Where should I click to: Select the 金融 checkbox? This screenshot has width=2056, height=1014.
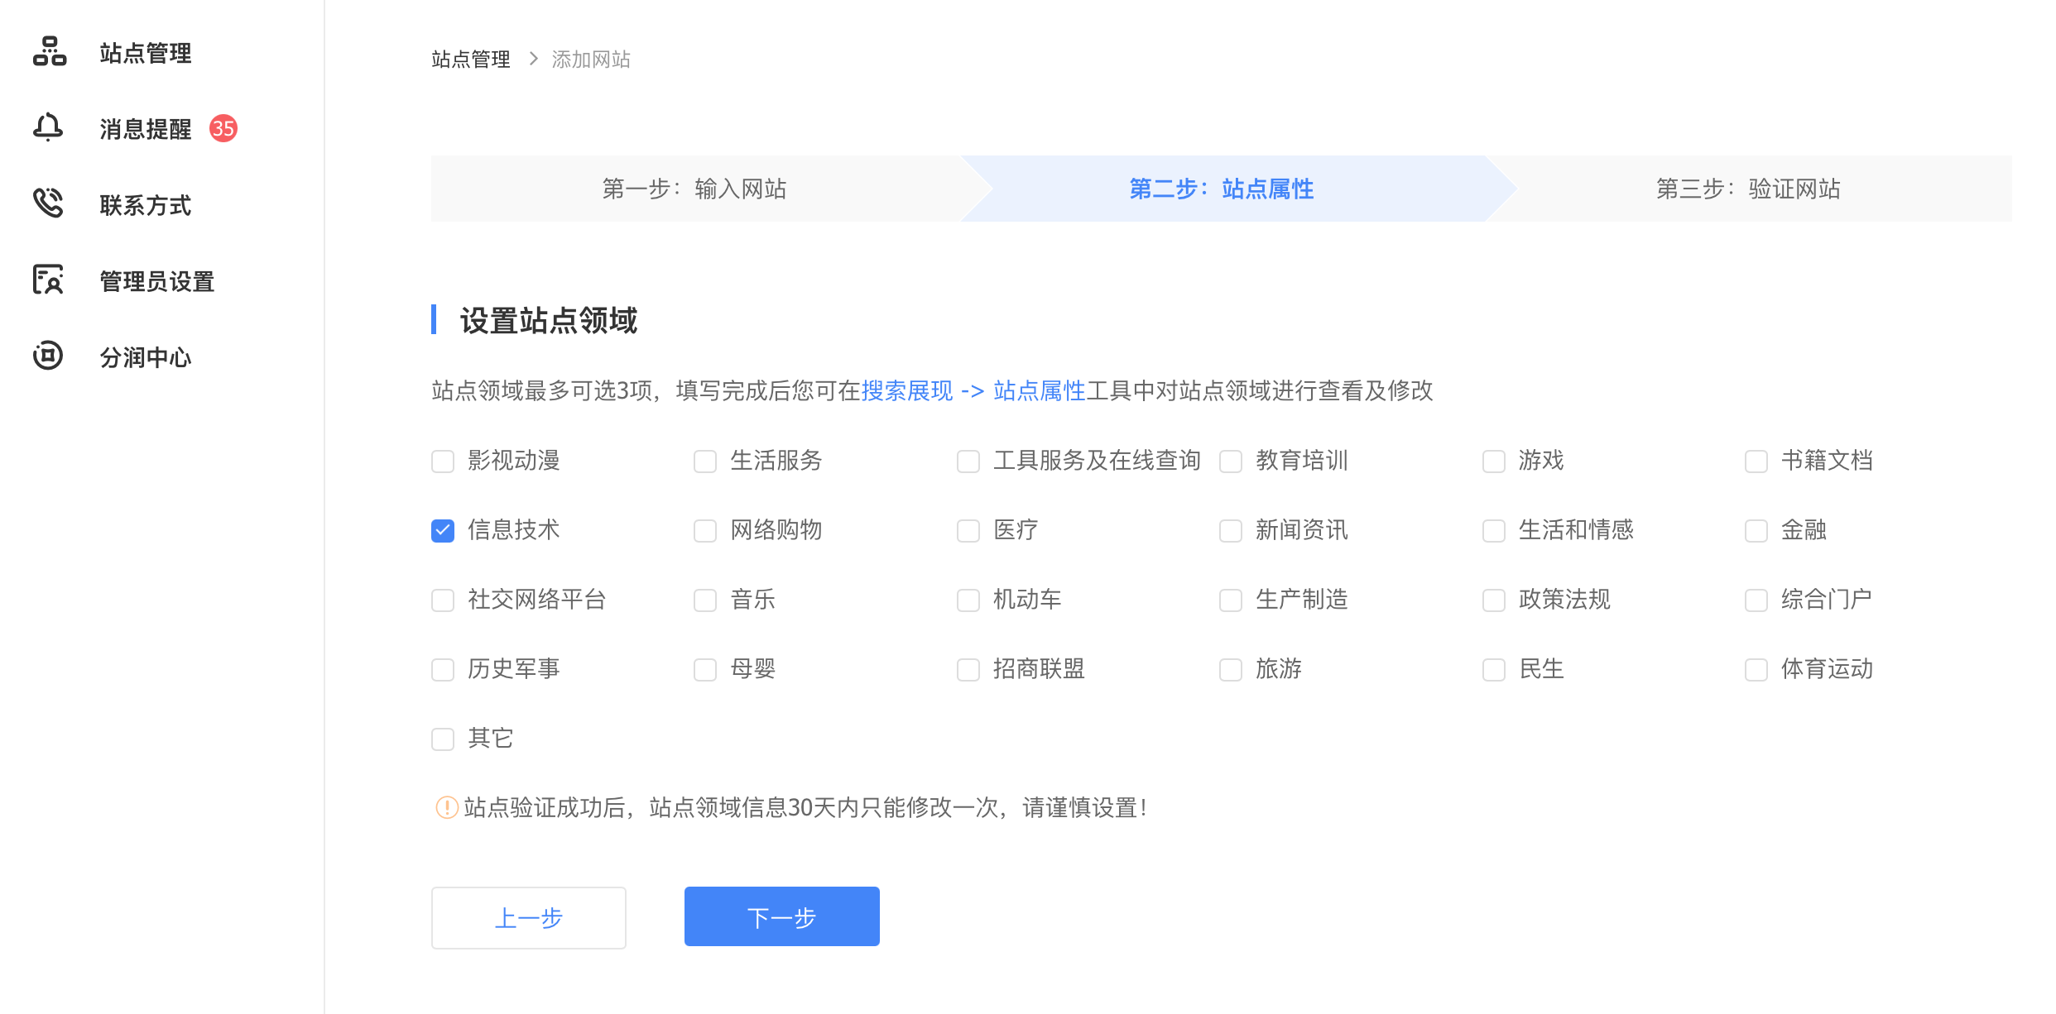1756,530
